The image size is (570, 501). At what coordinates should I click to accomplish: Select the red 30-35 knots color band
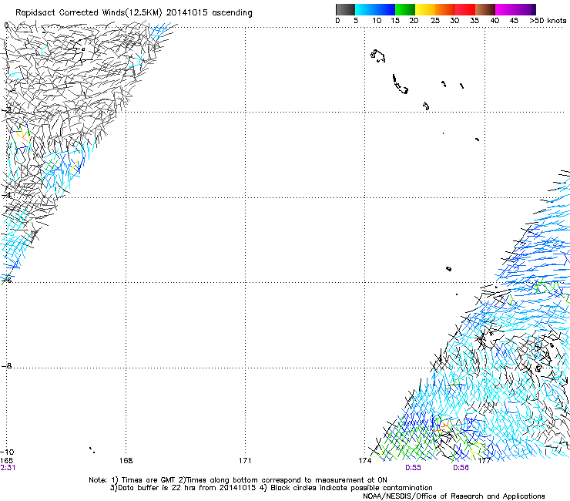tap(465, 9)
